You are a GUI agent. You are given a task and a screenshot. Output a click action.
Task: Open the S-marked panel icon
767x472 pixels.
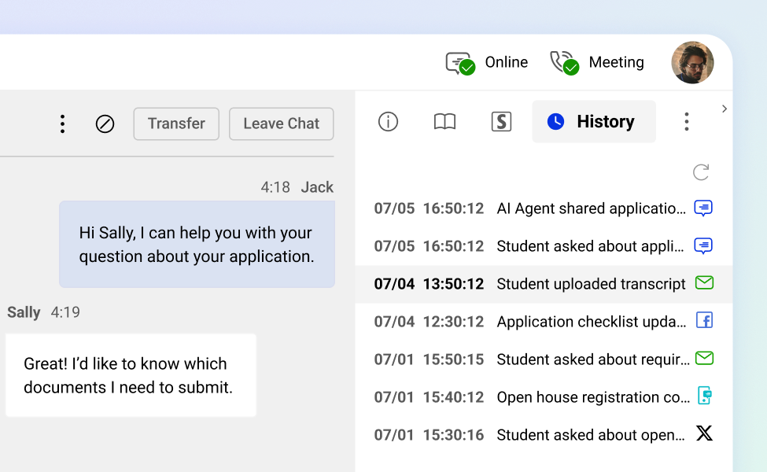coord(501,121)
